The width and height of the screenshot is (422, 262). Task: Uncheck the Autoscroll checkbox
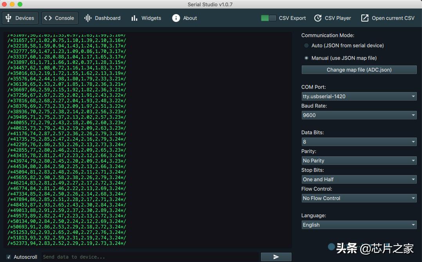click(x=8, y=257)
